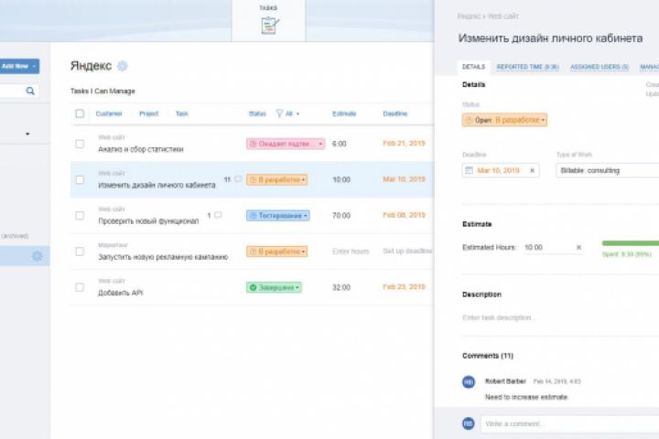Open status dropdown for Анализ и сбор статистики

[x=286, y=144]
